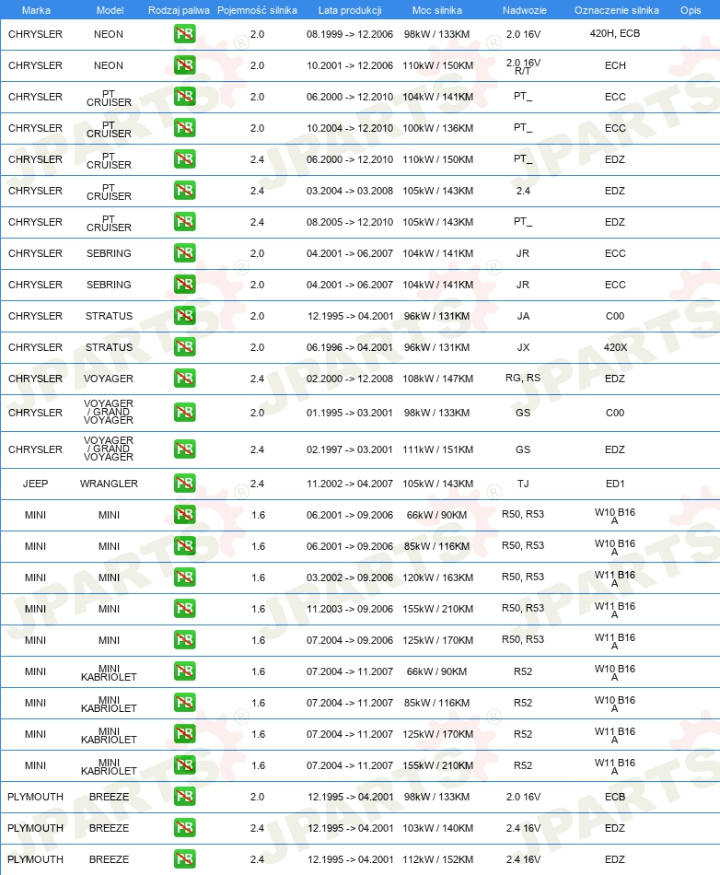
Task: Click the body code TJ
Action: [523, 484]
